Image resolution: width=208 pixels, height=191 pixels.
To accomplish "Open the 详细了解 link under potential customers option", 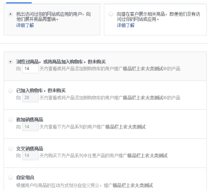I will click(126, 25).
